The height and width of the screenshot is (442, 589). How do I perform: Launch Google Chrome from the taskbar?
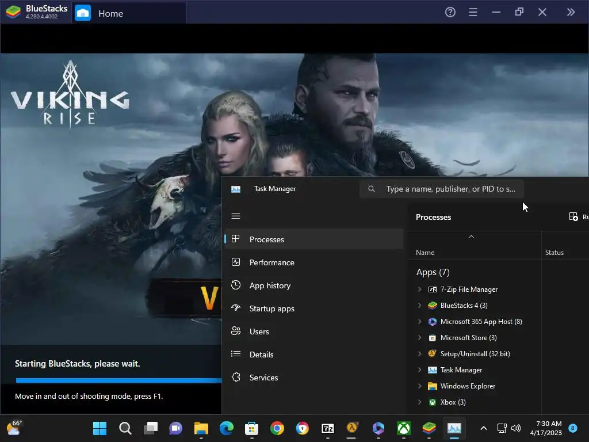coord(277,428)
